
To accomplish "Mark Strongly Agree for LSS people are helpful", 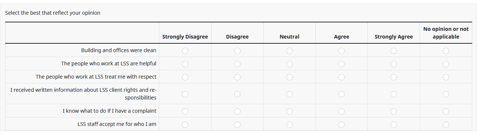I will 394,64.
